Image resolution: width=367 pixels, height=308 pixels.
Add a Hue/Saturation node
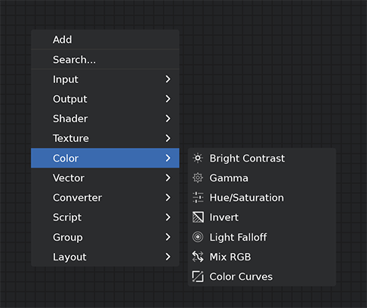262,198
